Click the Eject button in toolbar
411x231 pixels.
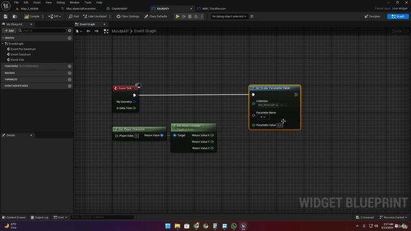[x=196, y=16]
